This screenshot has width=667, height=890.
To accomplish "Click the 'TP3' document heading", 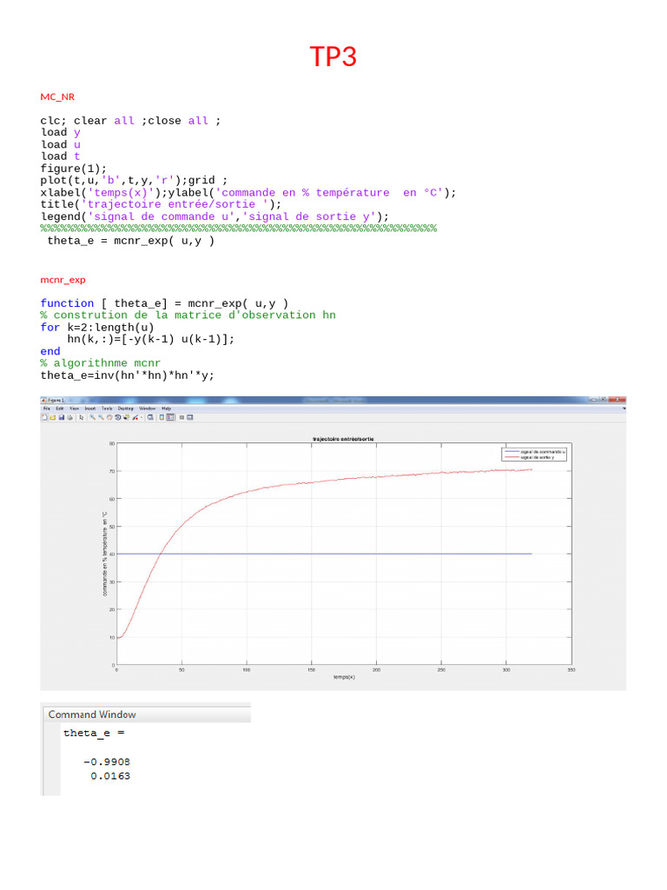I will point(333,56).
